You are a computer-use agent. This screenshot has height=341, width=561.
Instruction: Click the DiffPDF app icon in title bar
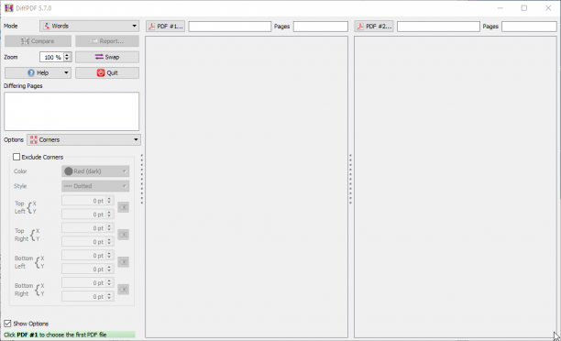8,8
